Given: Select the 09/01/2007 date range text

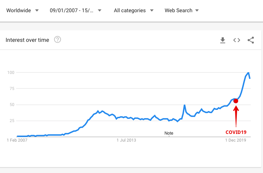Looking at the screenshot, I should (x=71, y=10).
